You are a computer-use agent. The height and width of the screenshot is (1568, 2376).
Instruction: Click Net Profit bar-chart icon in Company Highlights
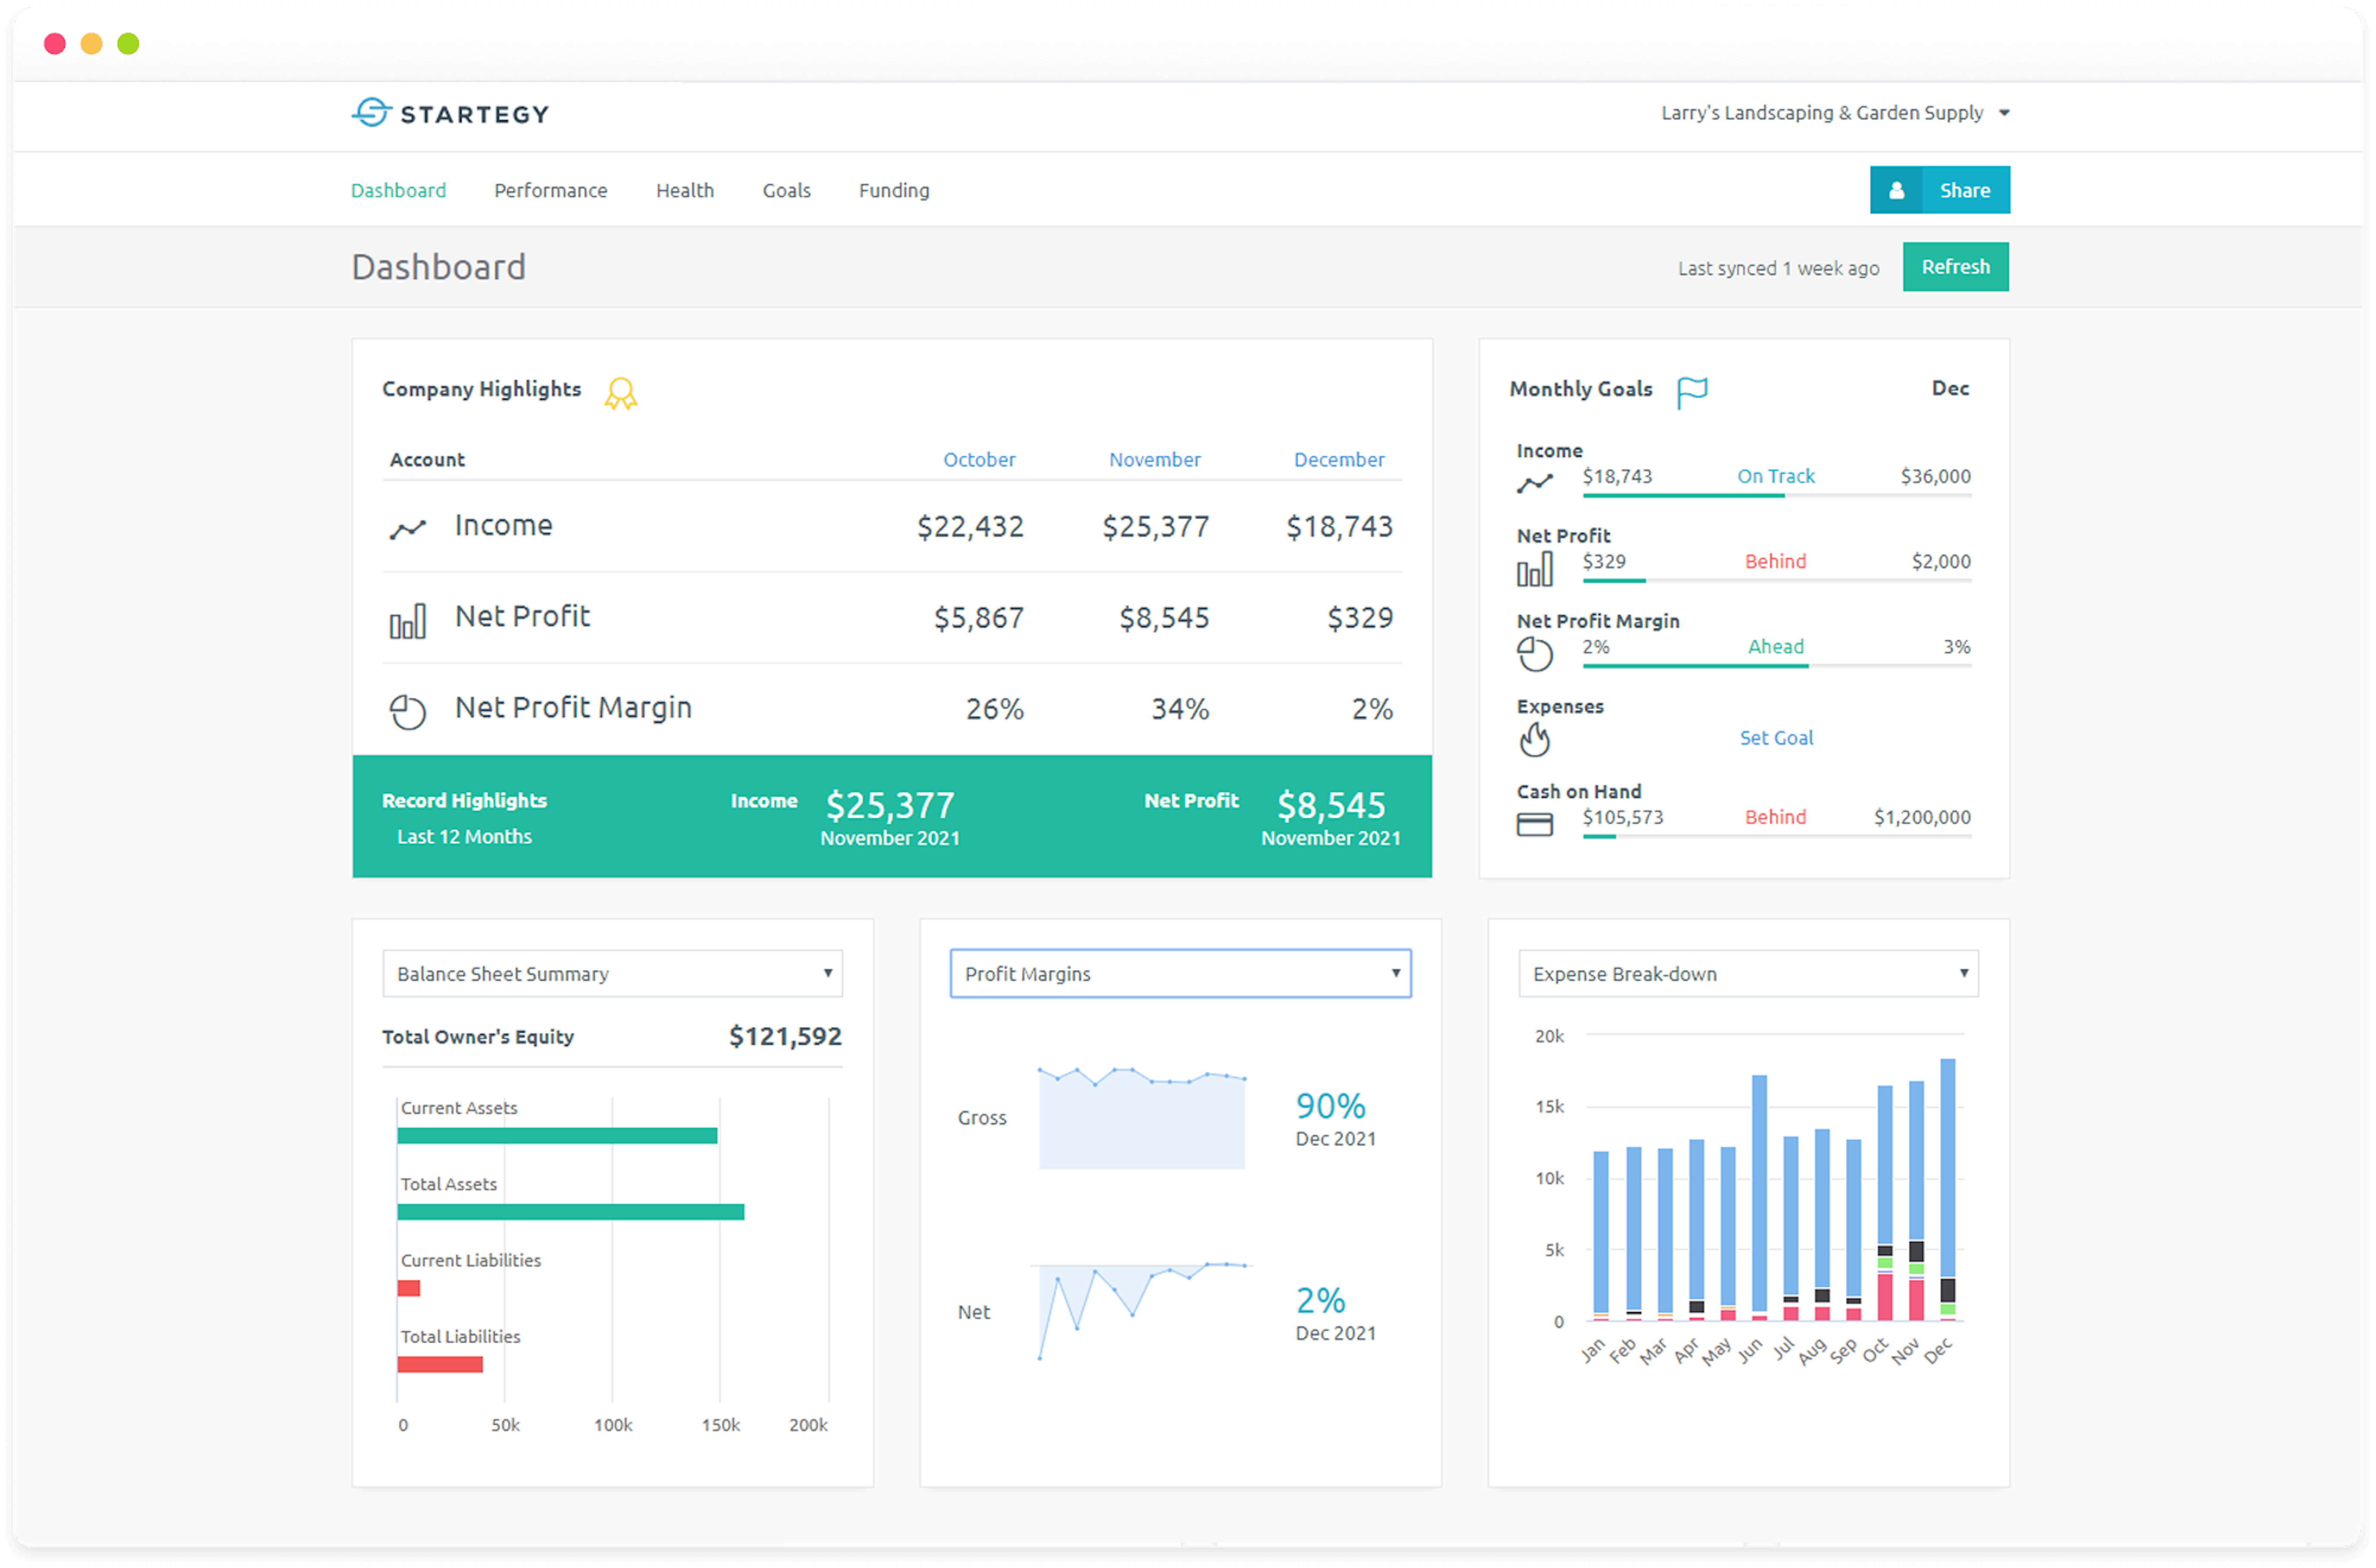[408, 621]
